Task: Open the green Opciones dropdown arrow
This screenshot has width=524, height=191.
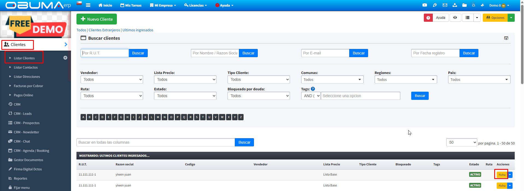Action: coord(511,18)
